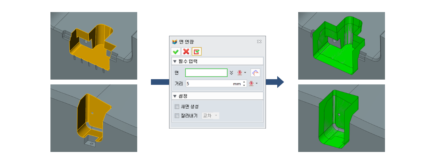Open the dropdown arrow beside 거리 picker
435x164 pixels.
pyautogui.click(x=257, y=84)
